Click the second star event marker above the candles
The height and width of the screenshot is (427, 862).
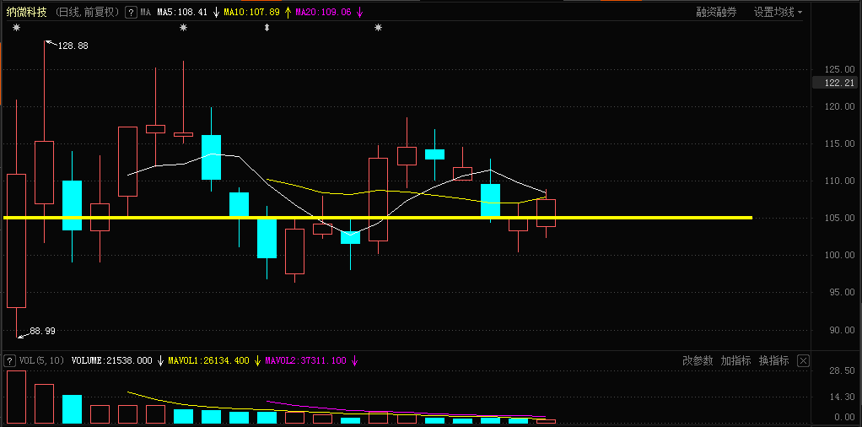pos(184,28)
